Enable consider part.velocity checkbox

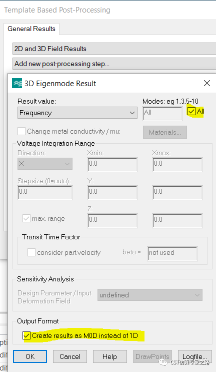coord(31,252)
